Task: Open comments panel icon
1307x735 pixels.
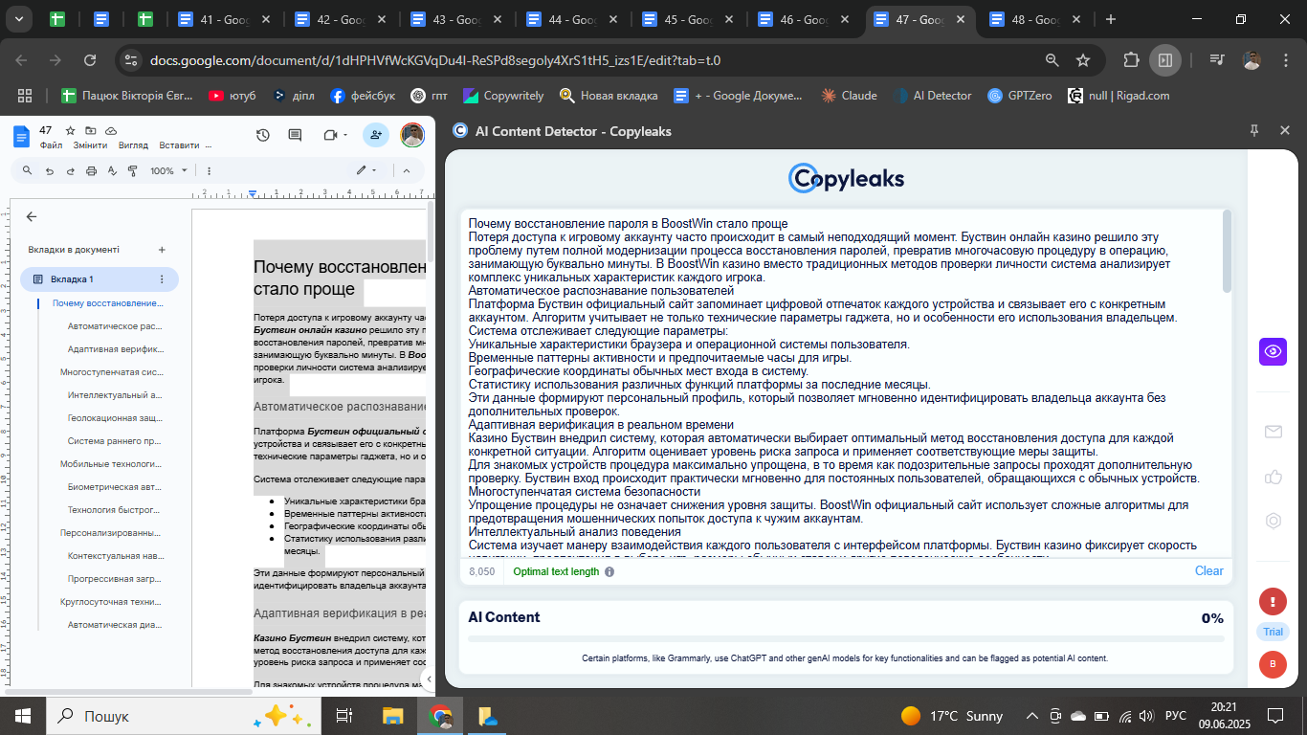Action: point(295,136)
